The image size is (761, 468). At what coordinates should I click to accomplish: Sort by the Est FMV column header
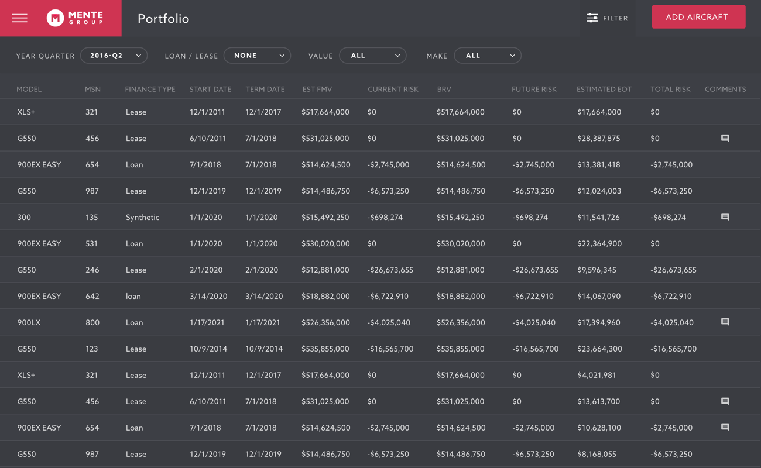click(x=317, y=89)
